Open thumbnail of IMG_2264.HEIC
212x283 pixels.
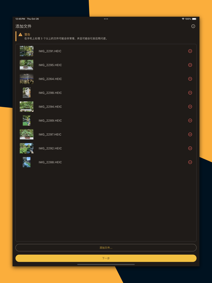tap(26, 79)
